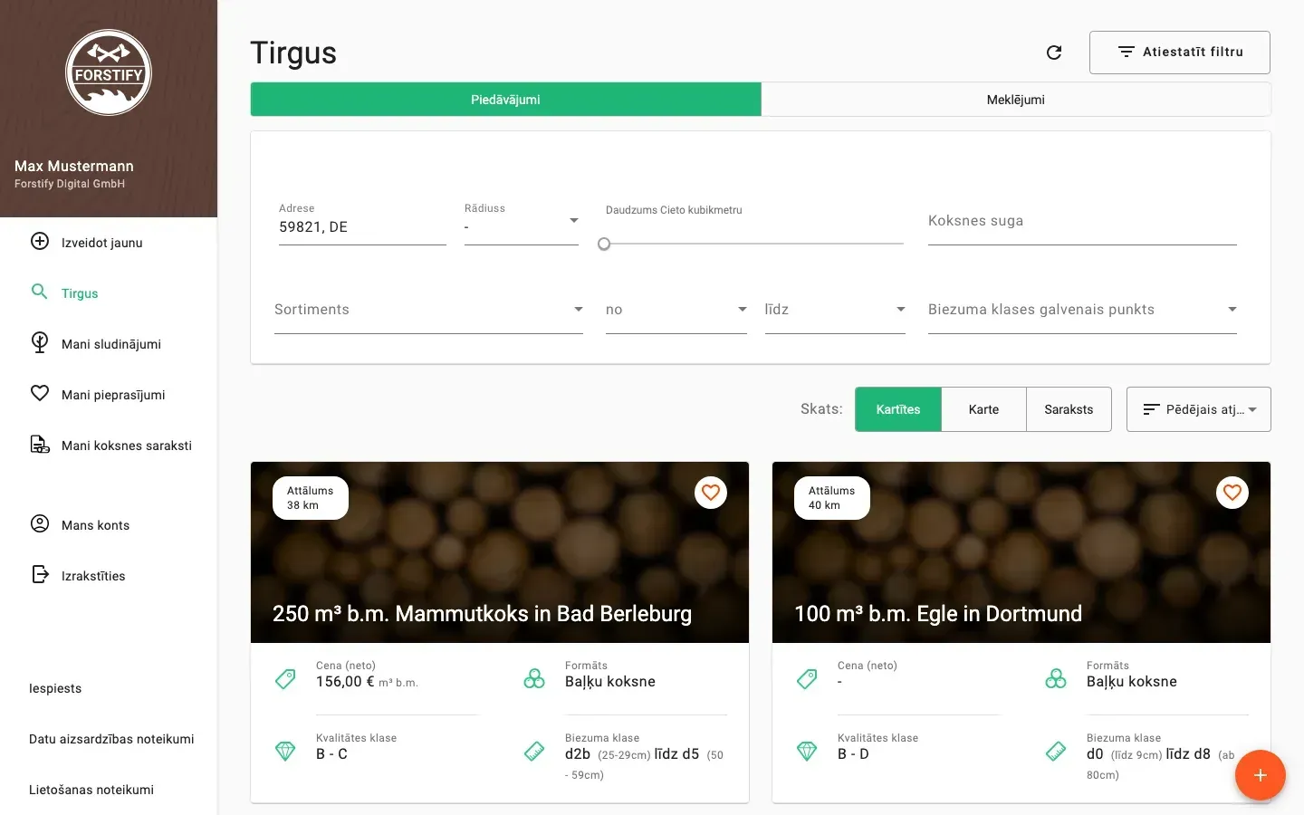Screen dimensions: 1304x815
Task: Open Mani koksnes saraksti menu item
Action: (x=109, y=446)
